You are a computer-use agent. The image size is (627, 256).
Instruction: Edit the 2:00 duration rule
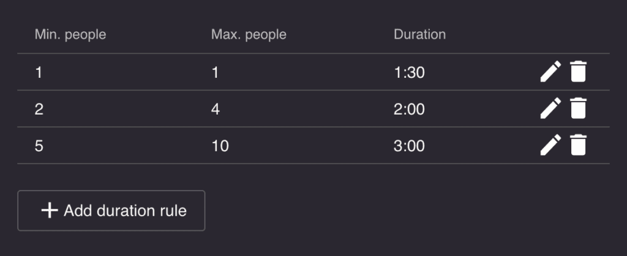tap(550, 108)
